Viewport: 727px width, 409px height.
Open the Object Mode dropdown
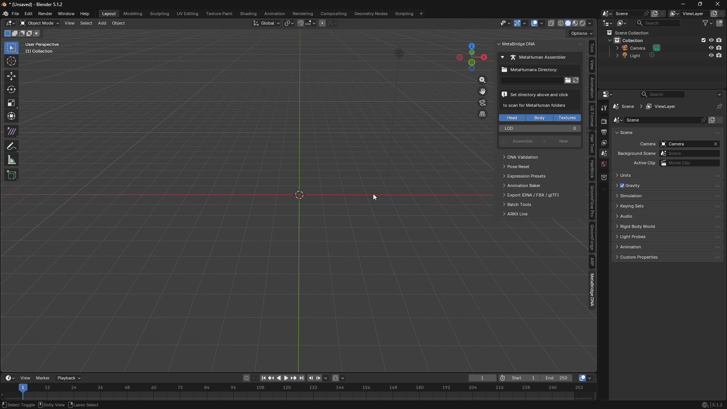[39, 23]
